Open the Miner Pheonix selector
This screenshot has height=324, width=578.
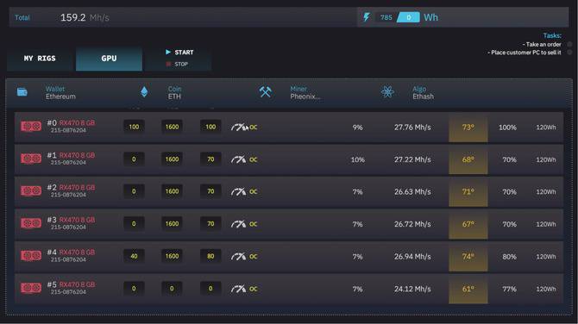(305, 93)
